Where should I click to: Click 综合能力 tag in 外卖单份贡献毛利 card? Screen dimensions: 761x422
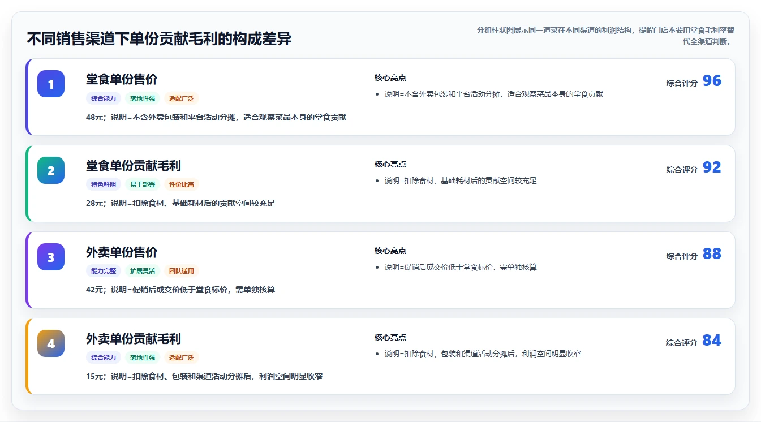[104, 358]
